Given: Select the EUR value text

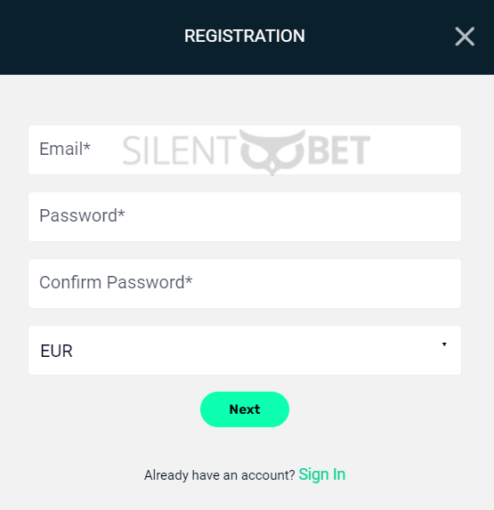Looking at the screenshot, I should 56,351.
